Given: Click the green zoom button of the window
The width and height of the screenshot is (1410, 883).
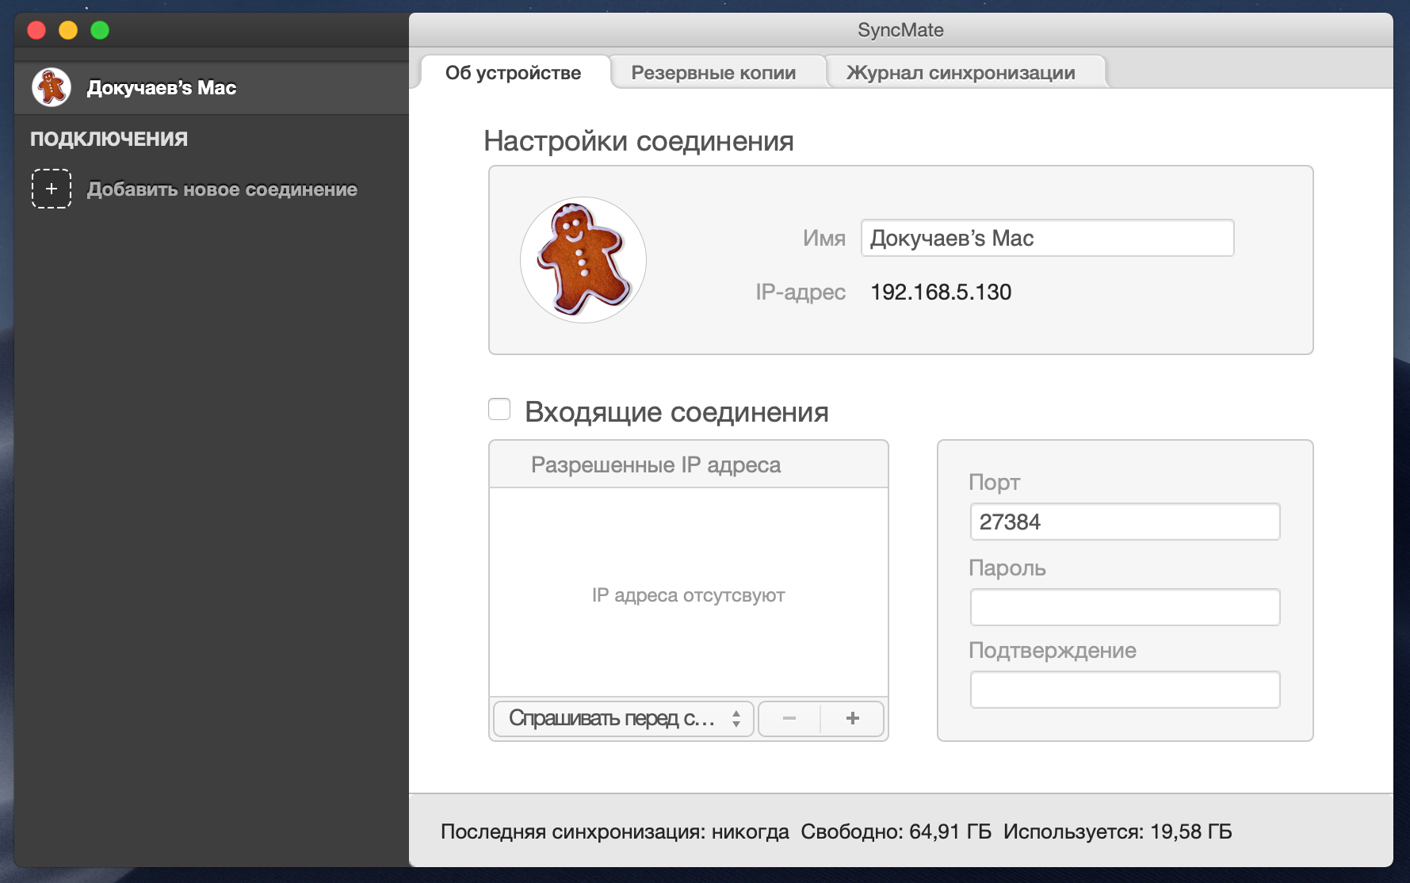Looking at the screenshot, I should pyautogui.click(x=98, y=29).
